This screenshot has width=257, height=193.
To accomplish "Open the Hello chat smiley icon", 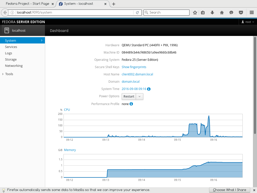I will 231,13.
